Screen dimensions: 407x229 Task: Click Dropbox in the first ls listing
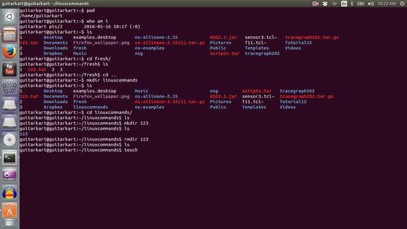(x=53, y=53)
